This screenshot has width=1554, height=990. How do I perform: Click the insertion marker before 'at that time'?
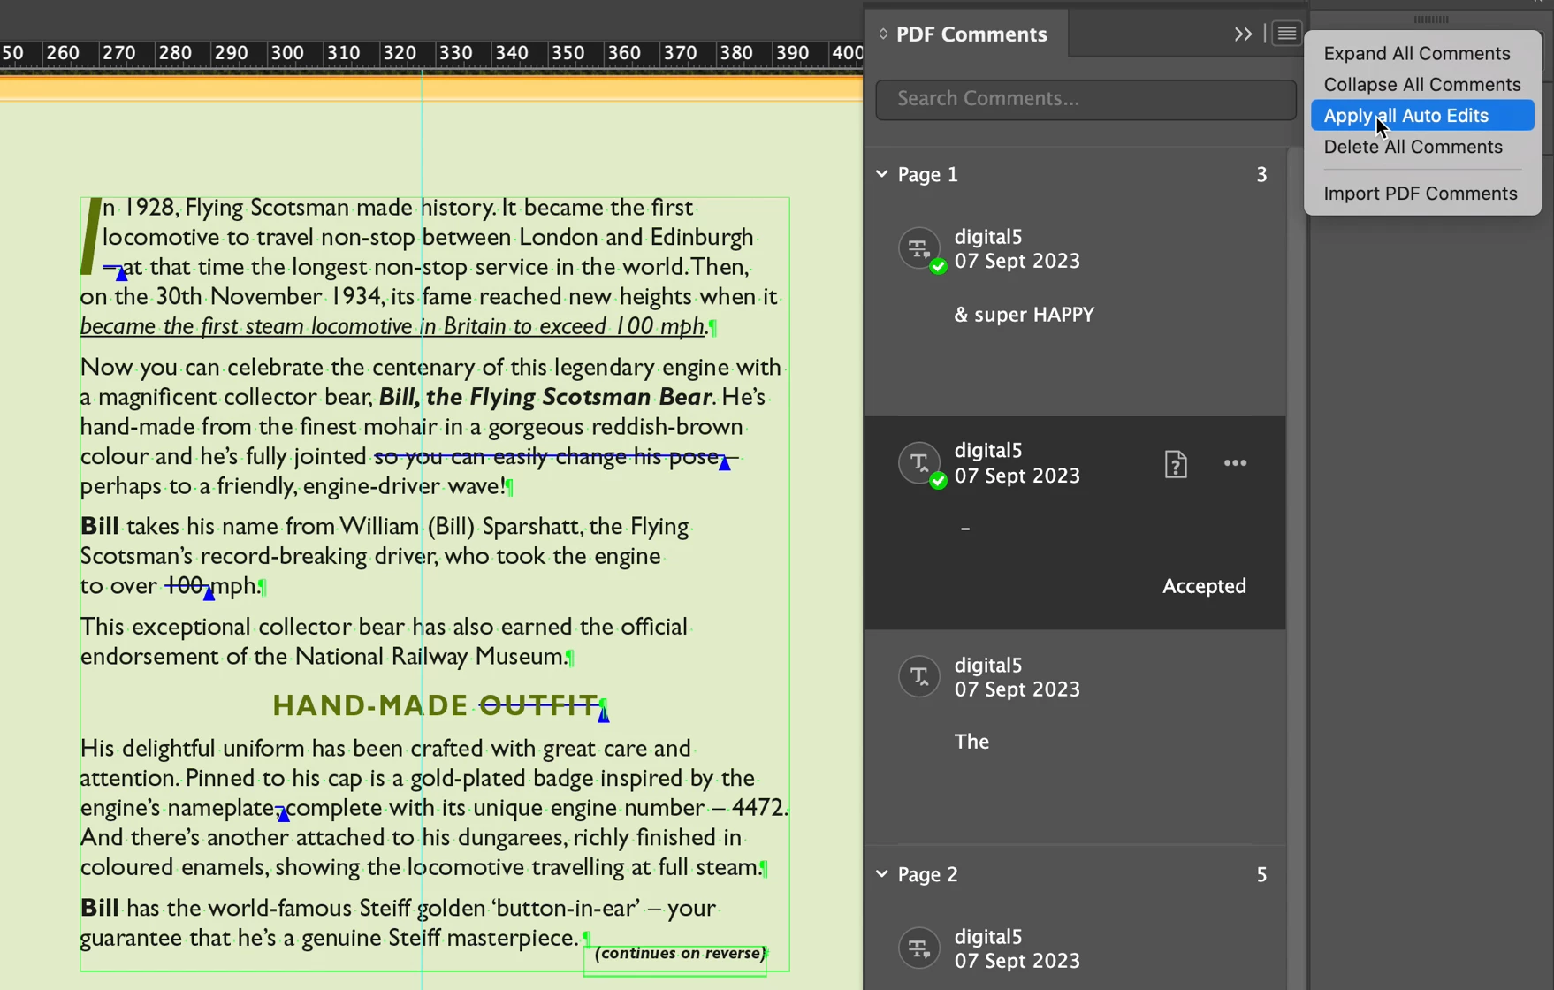pos(121,274)
